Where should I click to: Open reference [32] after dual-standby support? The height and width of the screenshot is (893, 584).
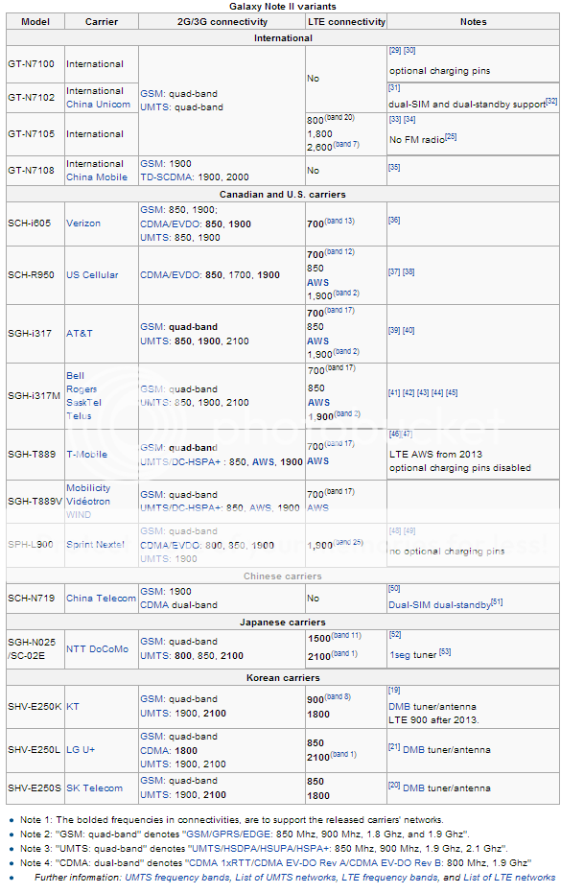tap(551, 102)
